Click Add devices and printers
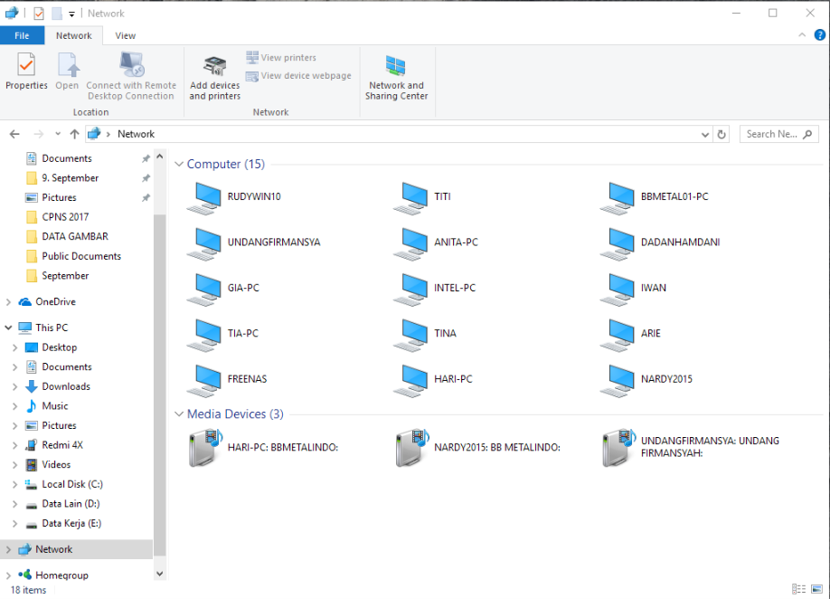 215,77
